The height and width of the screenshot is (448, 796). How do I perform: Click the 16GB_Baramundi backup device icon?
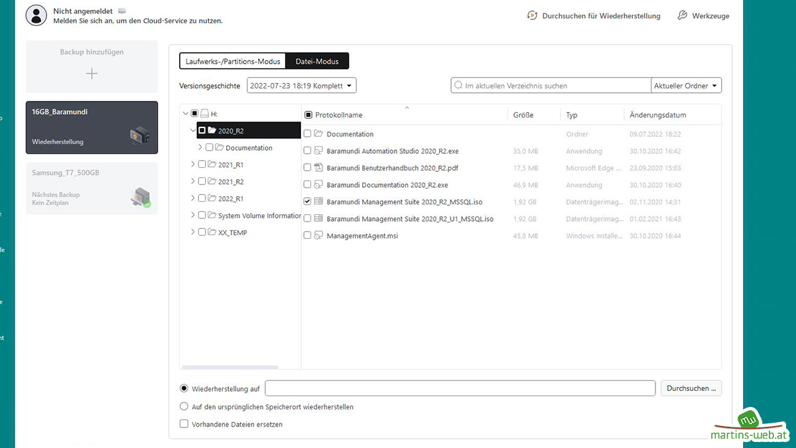140,136
